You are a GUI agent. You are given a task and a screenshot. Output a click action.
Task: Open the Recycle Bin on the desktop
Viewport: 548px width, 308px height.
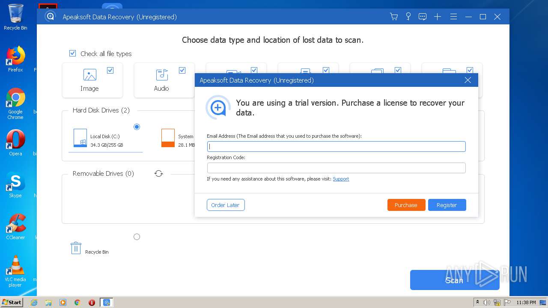(15, 17)
